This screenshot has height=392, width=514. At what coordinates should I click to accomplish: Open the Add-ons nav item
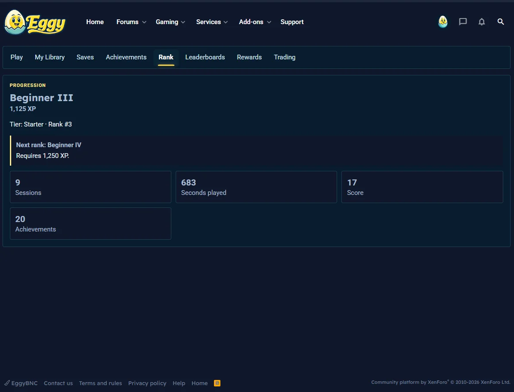(251, 22)
